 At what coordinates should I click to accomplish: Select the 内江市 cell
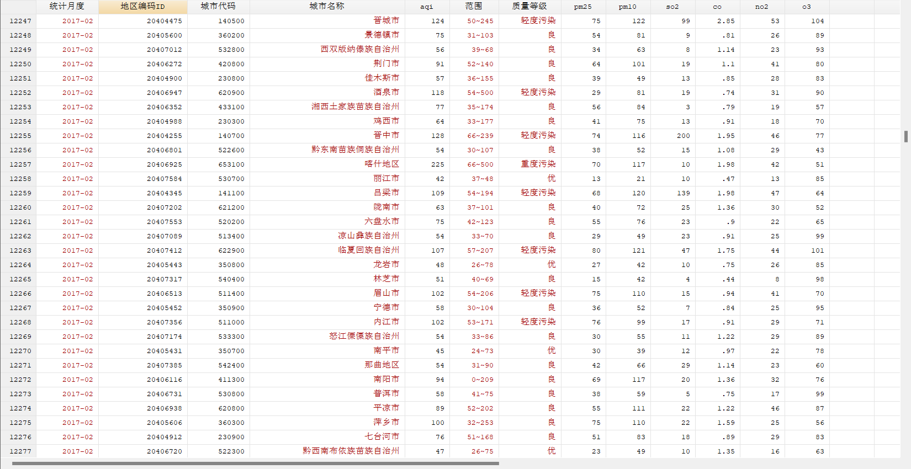coord(327,322)
